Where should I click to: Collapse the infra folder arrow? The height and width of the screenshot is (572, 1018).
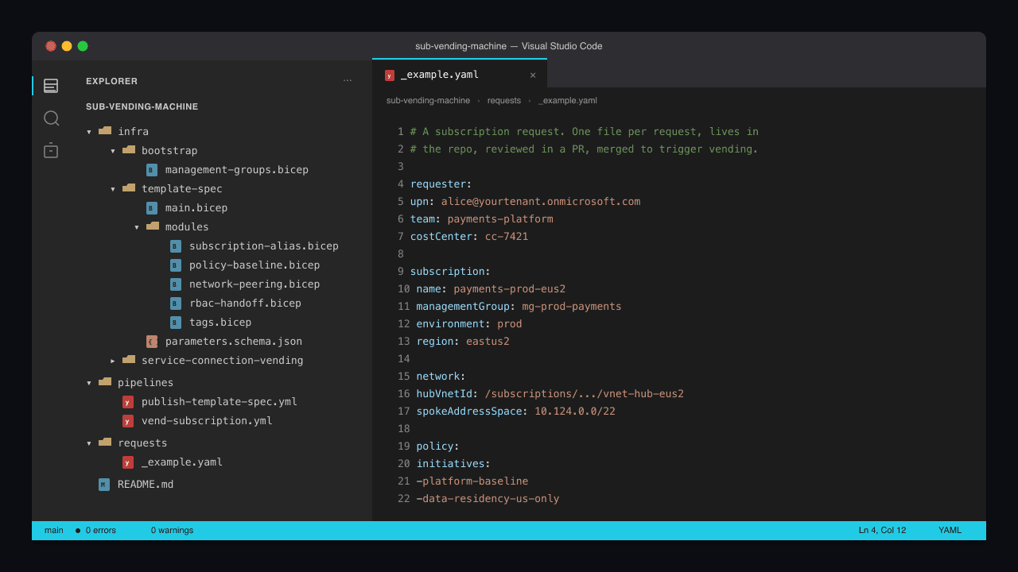pyautogui.click(x=89, y=132)
